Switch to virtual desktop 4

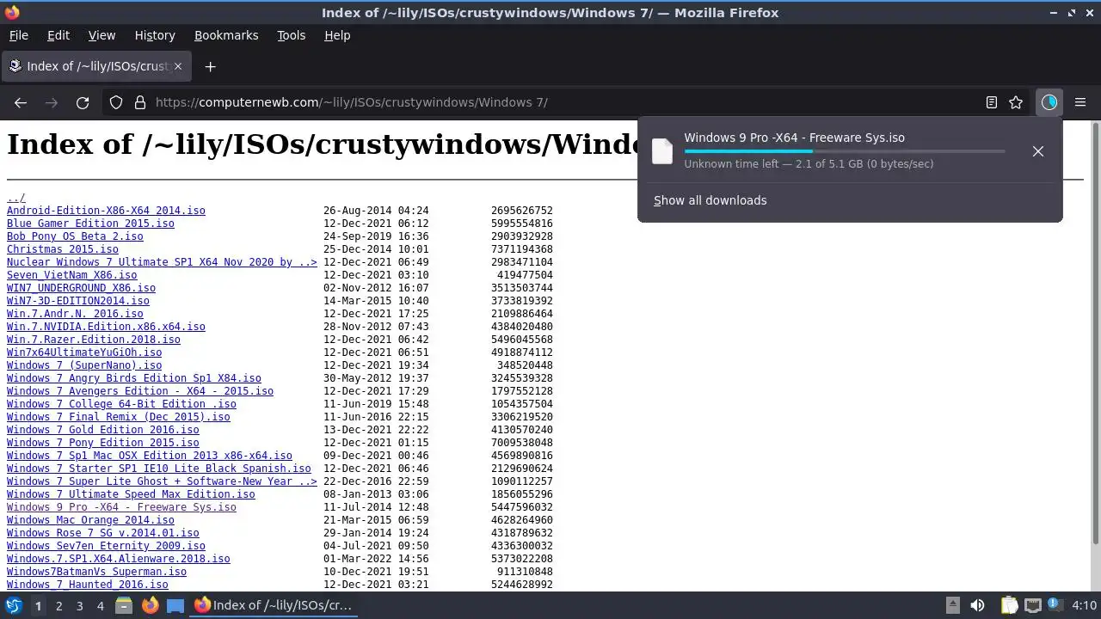(x=100, y=605)
